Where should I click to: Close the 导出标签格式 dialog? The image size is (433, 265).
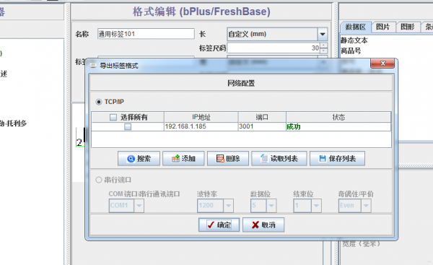click(382, 64)
